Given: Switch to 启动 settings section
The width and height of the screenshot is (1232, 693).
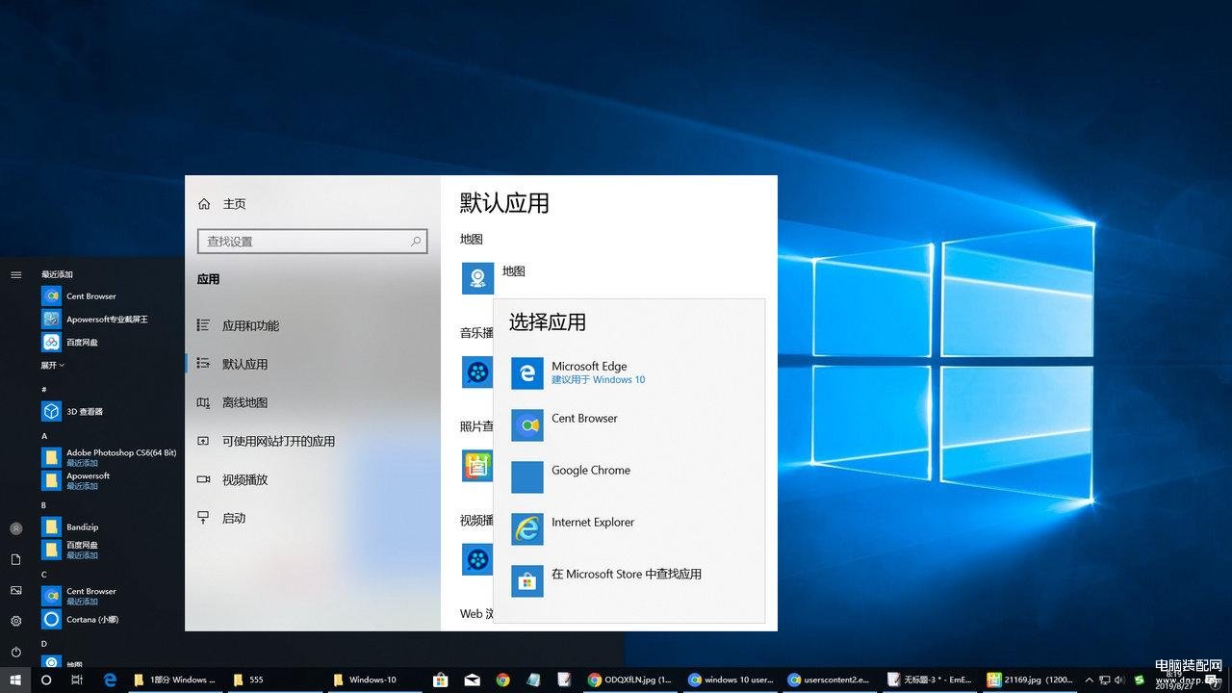Looking at the screenshot, I should click(x=234, y=518).
